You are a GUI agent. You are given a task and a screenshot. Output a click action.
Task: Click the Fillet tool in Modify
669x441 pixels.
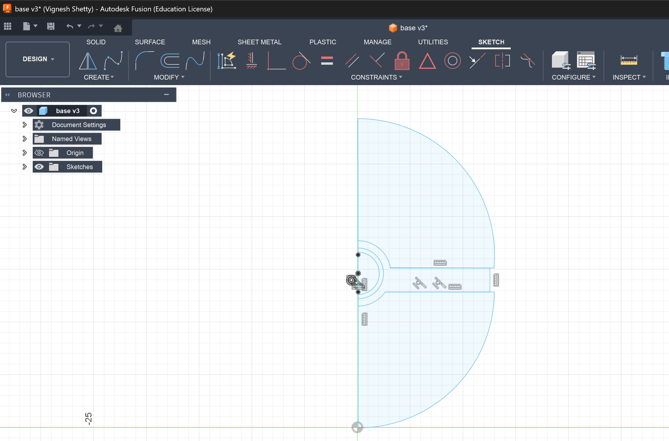pos(144,61)
